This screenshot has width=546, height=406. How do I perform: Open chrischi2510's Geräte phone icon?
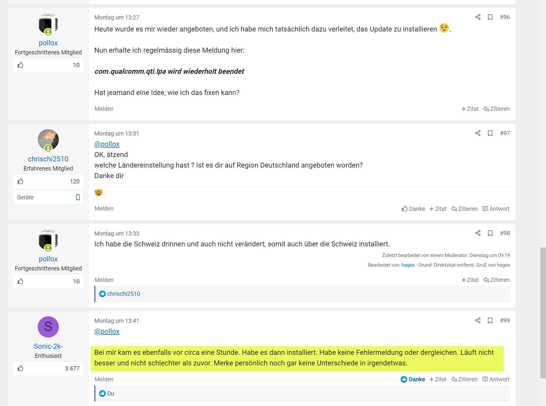pyautogui.click(x=78, y=197)
